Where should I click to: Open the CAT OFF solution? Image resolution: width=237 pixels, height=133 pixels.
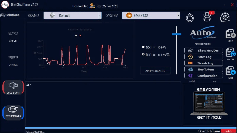pos(13,36)
